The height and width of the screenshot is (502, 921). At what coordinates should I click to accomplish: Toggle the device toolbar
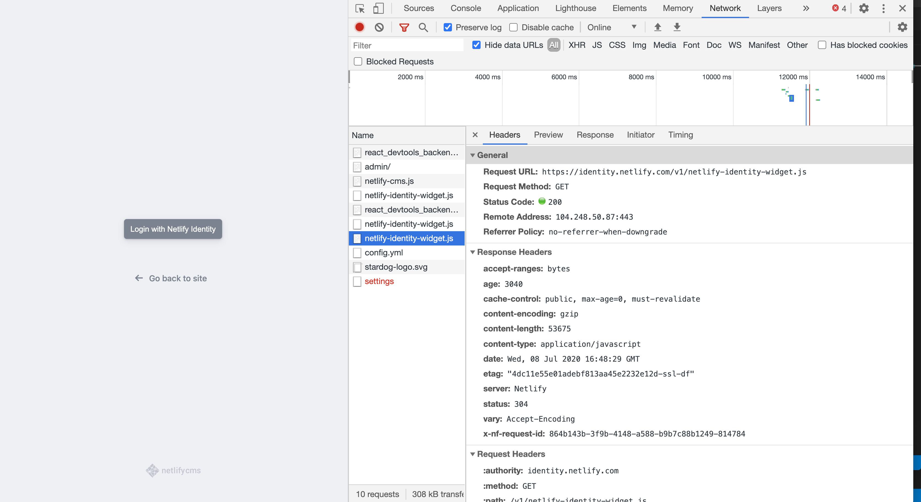click(x=378, y=8)
